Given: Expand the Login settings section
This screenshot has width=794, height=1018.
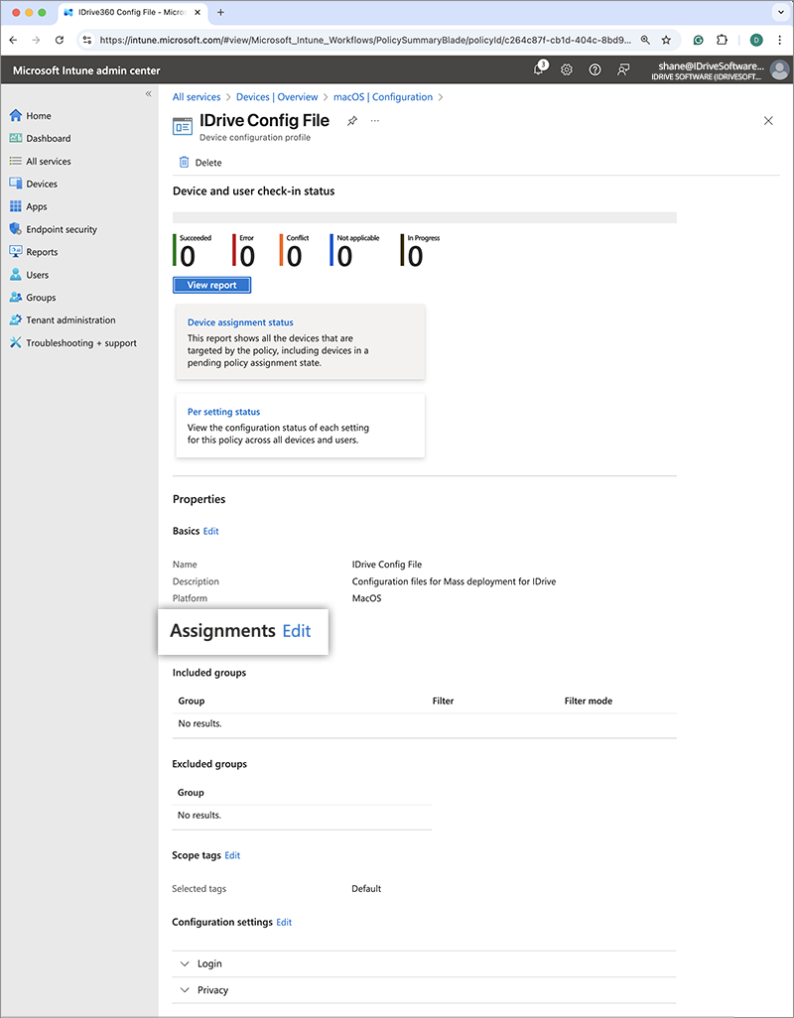Looking at the screenshot, I should tap(186, 963).
